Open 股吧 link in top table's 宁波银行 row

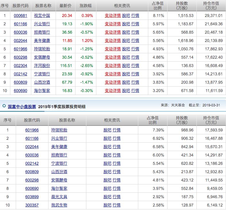[x=126, y=74]
